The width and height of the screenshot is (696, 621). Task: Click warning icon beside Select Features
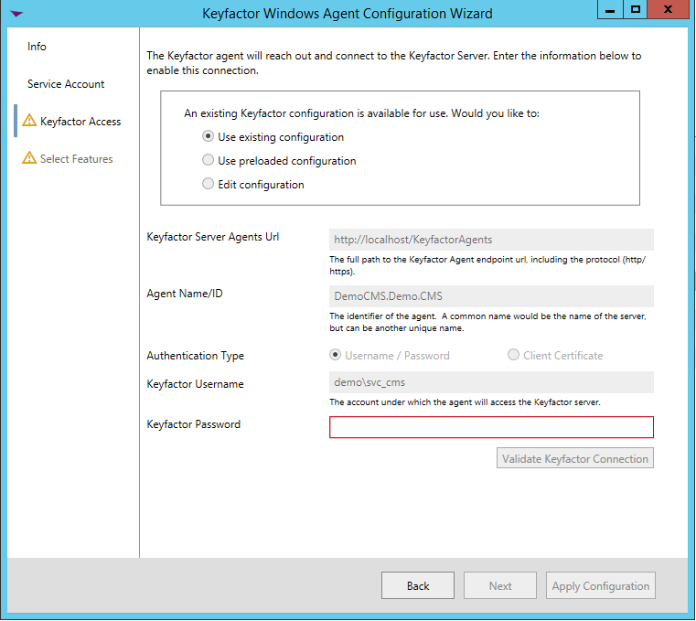[29, 157]
